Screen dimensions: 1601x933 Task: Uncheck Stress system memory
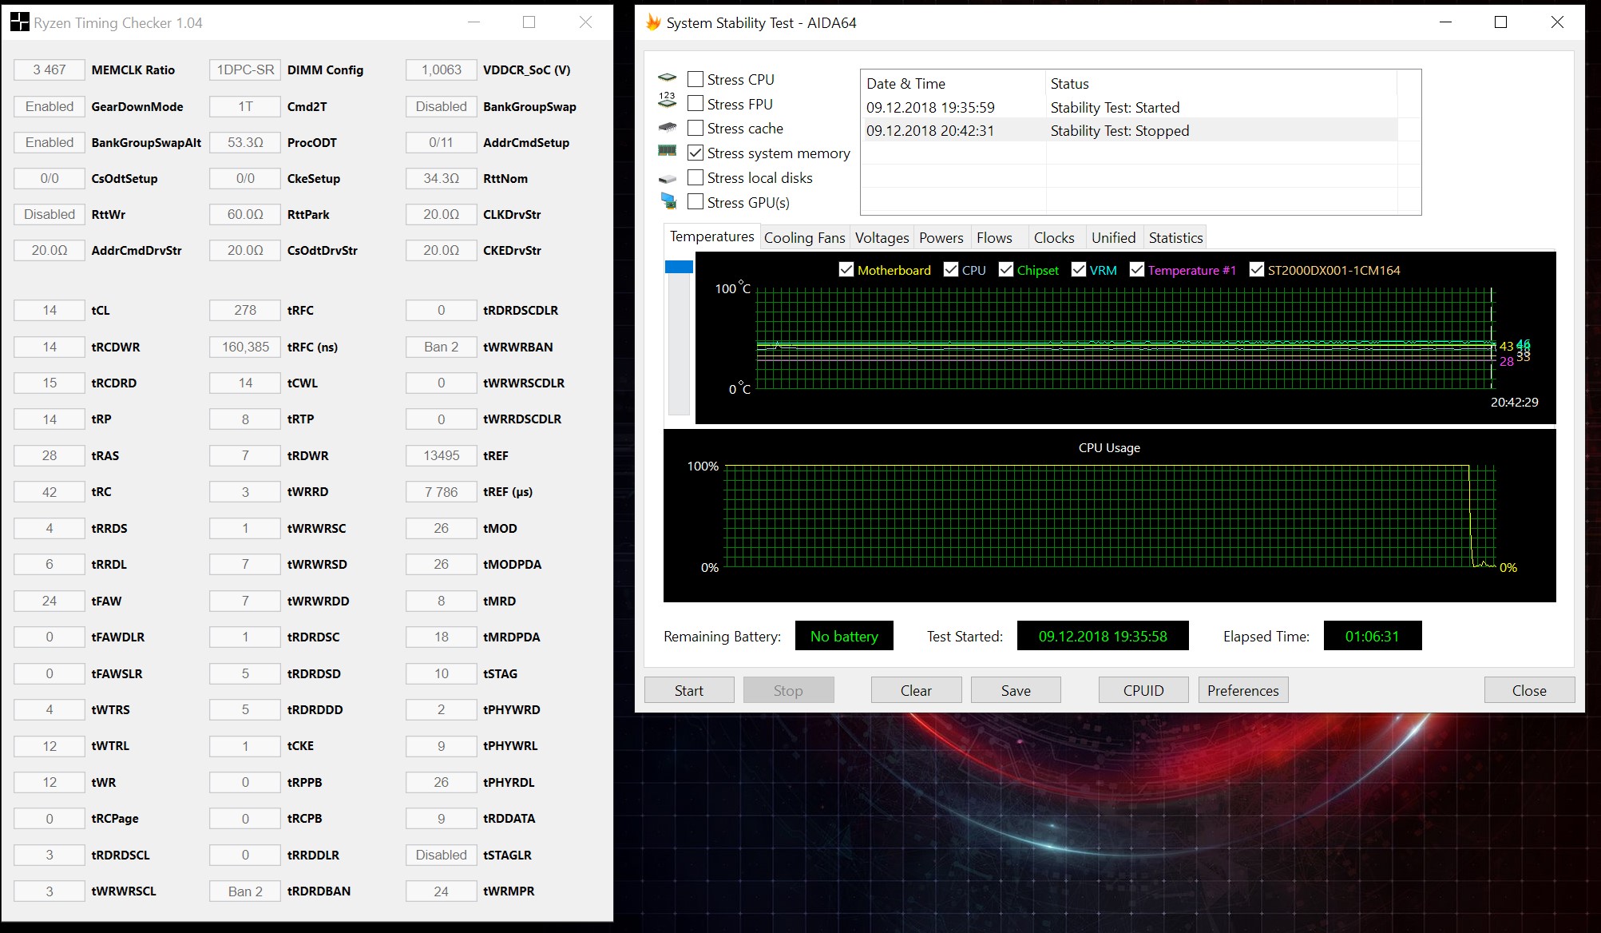[695, 153]
